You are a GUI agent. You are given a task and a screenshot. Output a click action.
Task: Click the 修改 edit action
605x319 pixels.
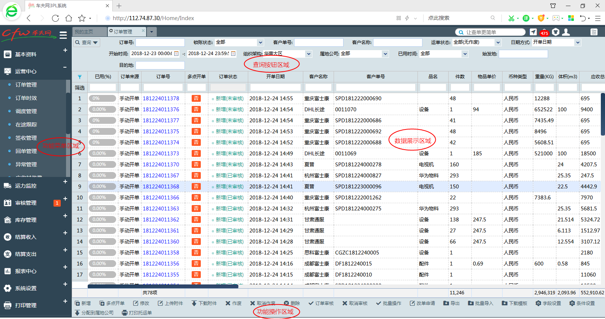tap(141, 303)
